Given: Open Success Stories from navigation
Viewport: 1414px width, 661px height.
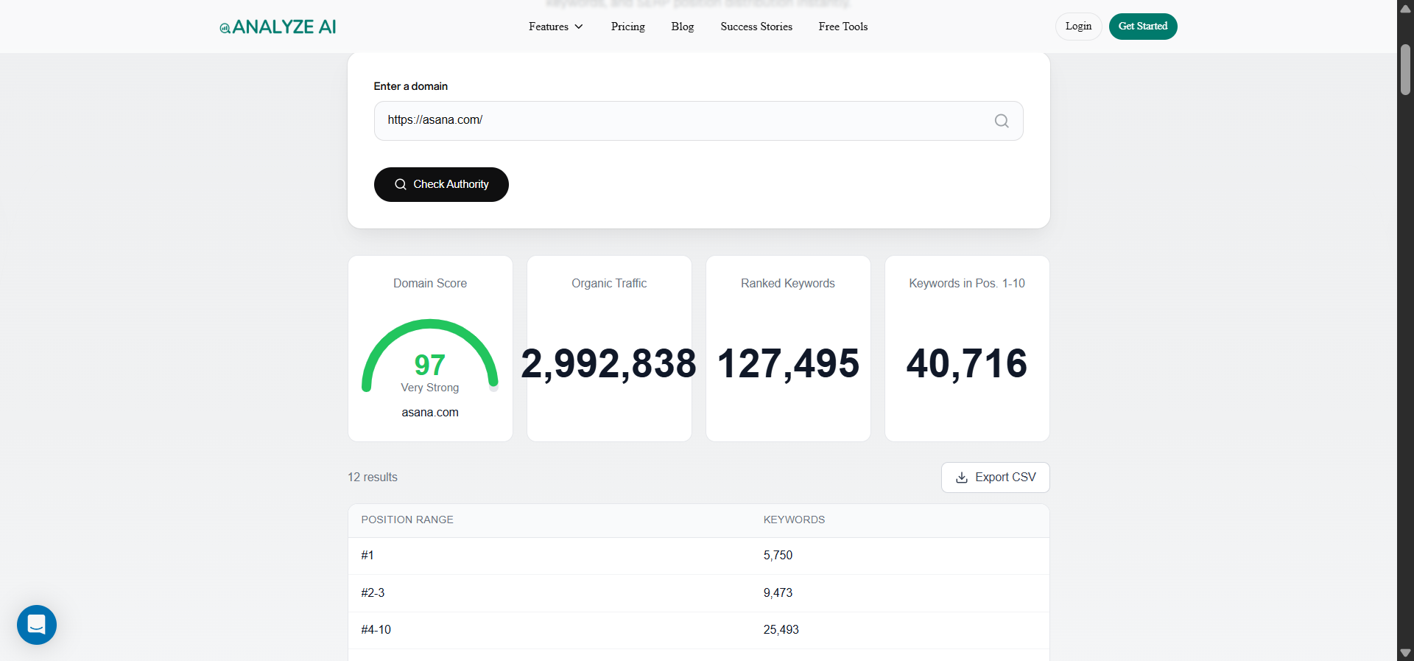Looking at the screenshot, I should tap(756, 27).
